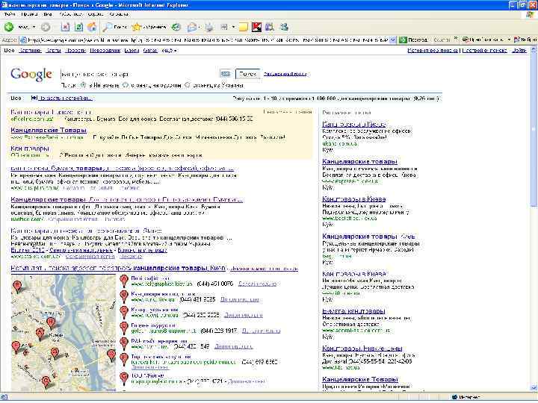Expand the Links toolbar chevron
Image resolution: width=538 pixels, height=403 pixels.
[x=456, y=39]
